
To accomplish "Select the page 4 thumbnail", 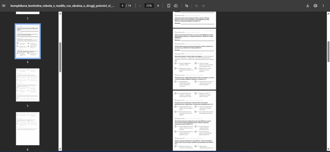I will click(x=28, y=41).
